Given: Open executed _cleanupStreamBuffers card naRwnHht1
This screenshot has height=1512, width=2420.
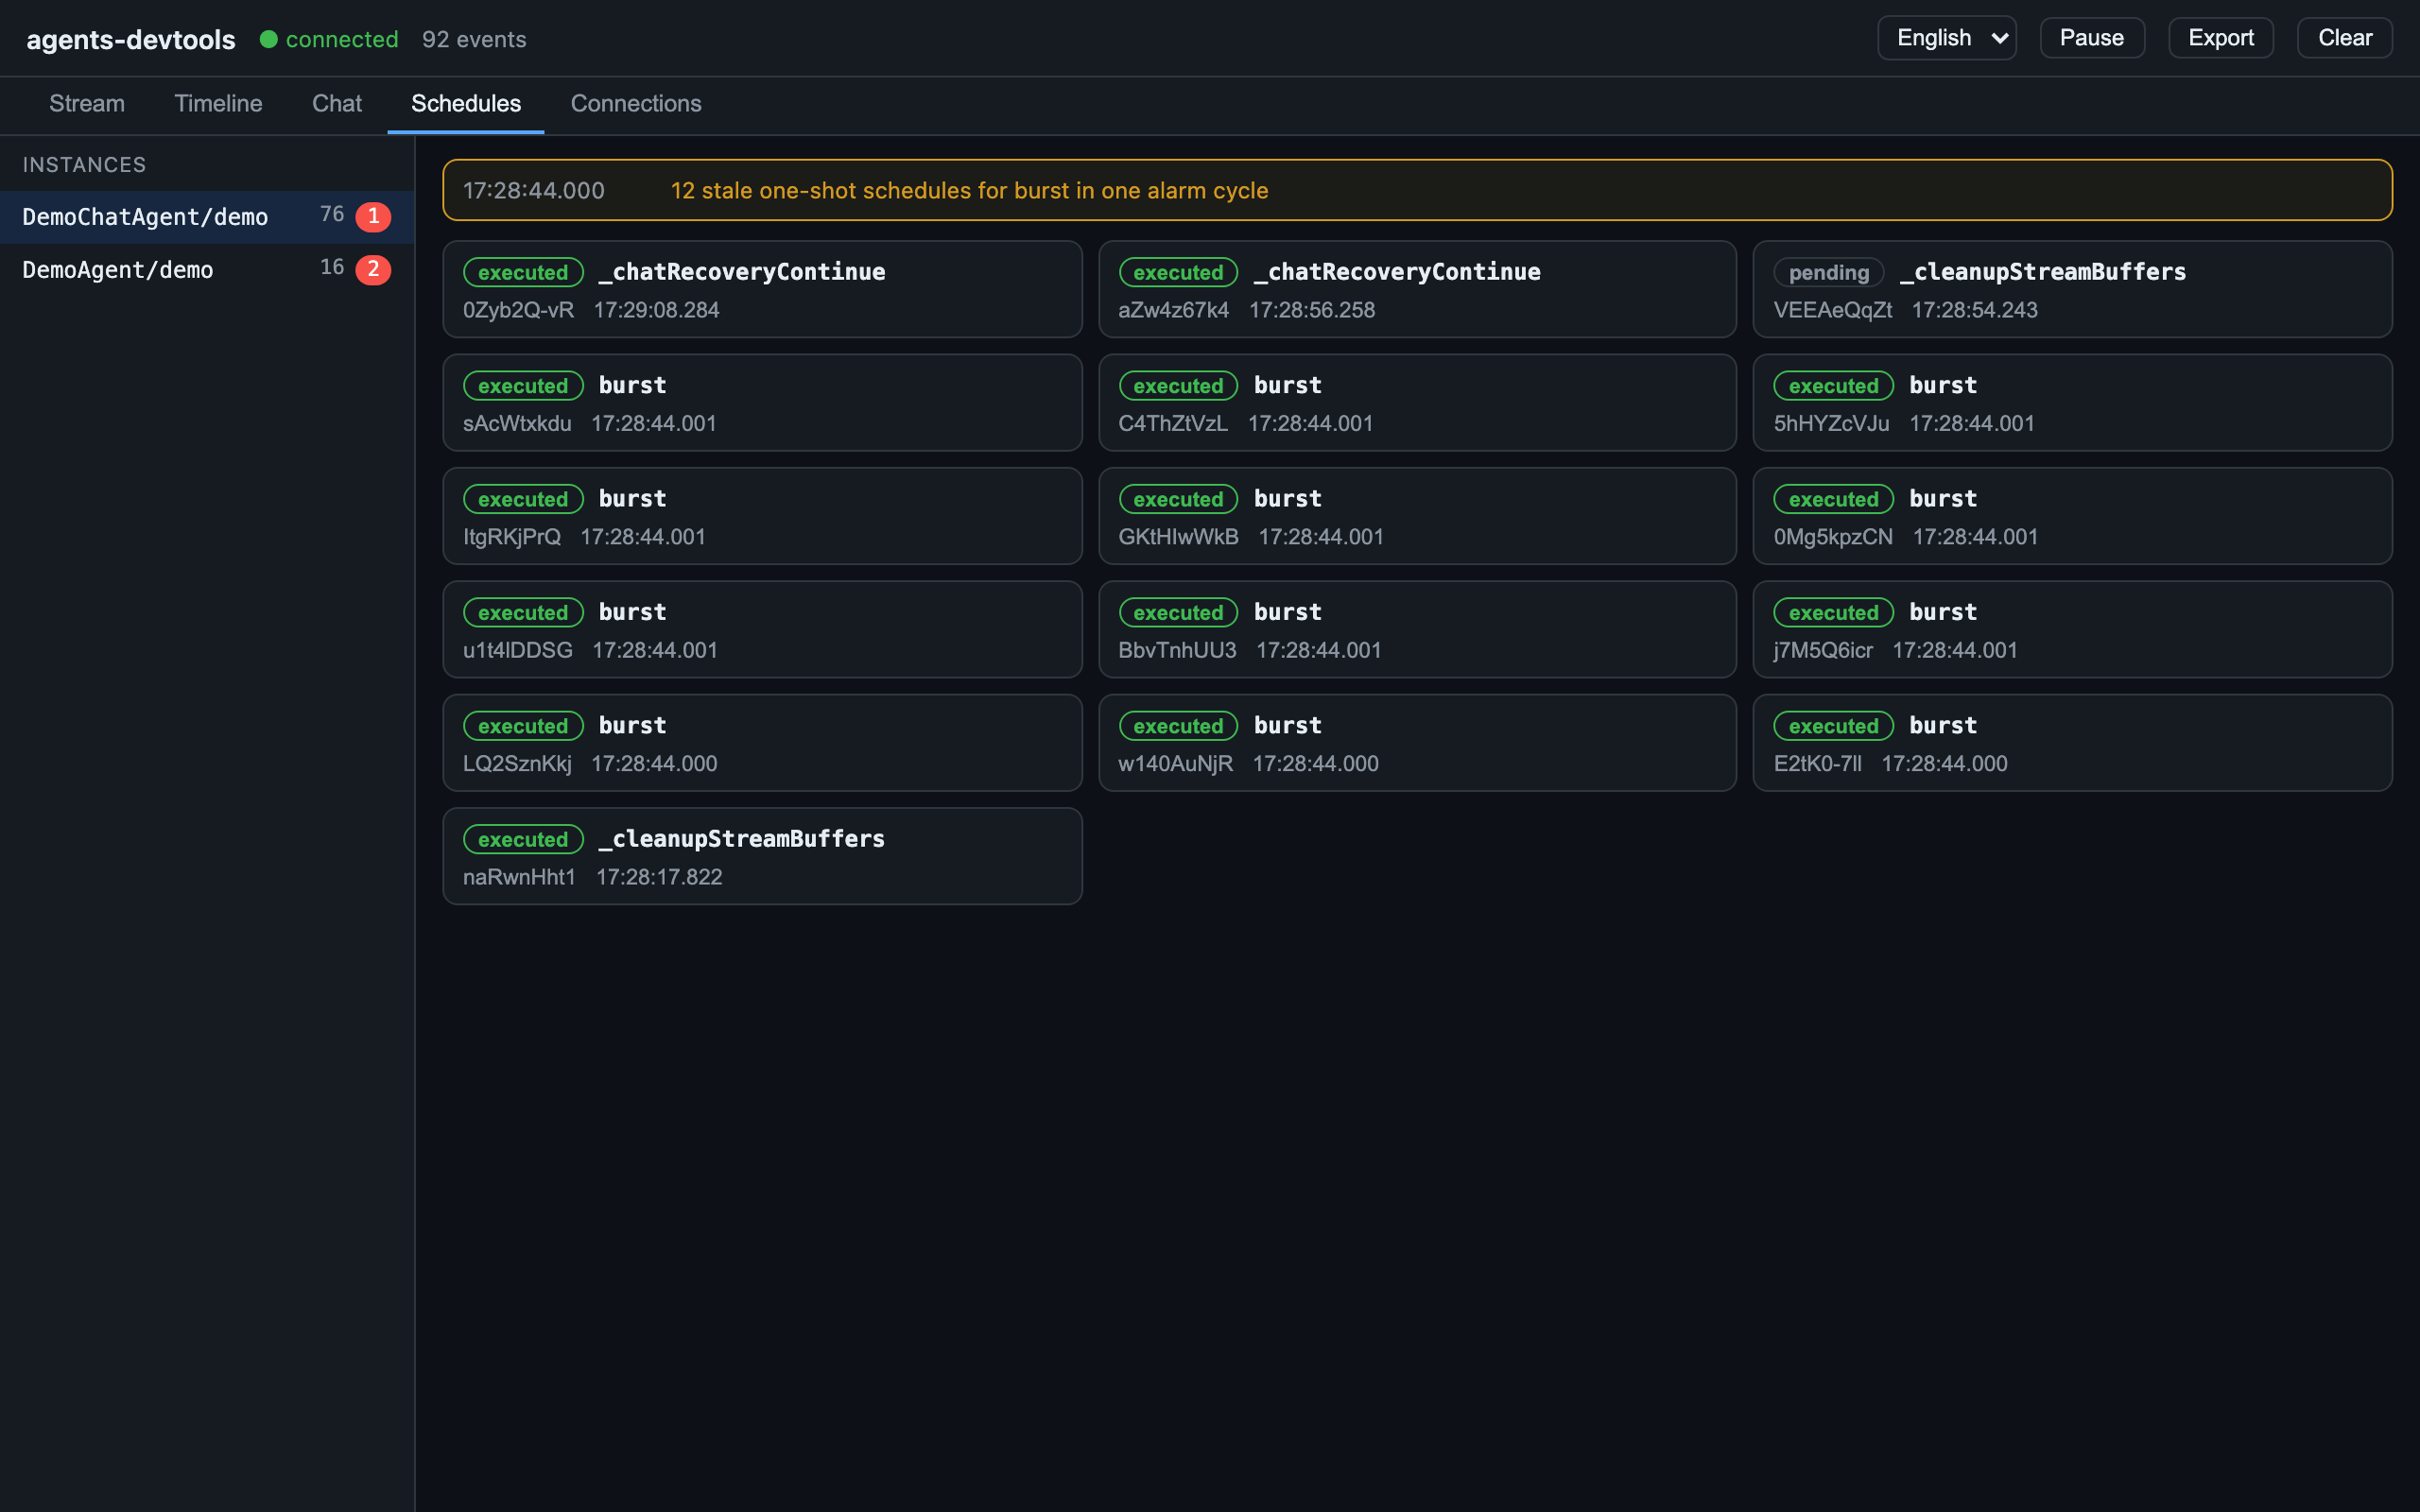Looking at the screenshot, I should click(762, 856).
